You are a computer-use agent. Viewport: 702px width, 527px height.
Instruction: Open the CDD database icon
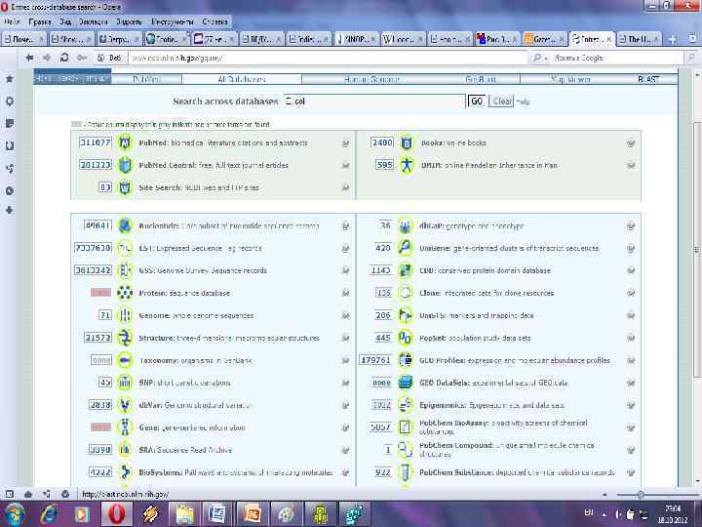click(406, 270)
